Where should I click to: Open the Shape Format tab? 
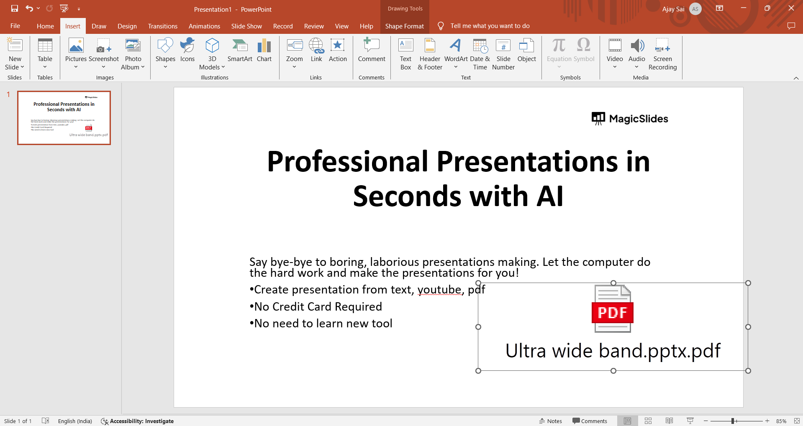(404, 26)
